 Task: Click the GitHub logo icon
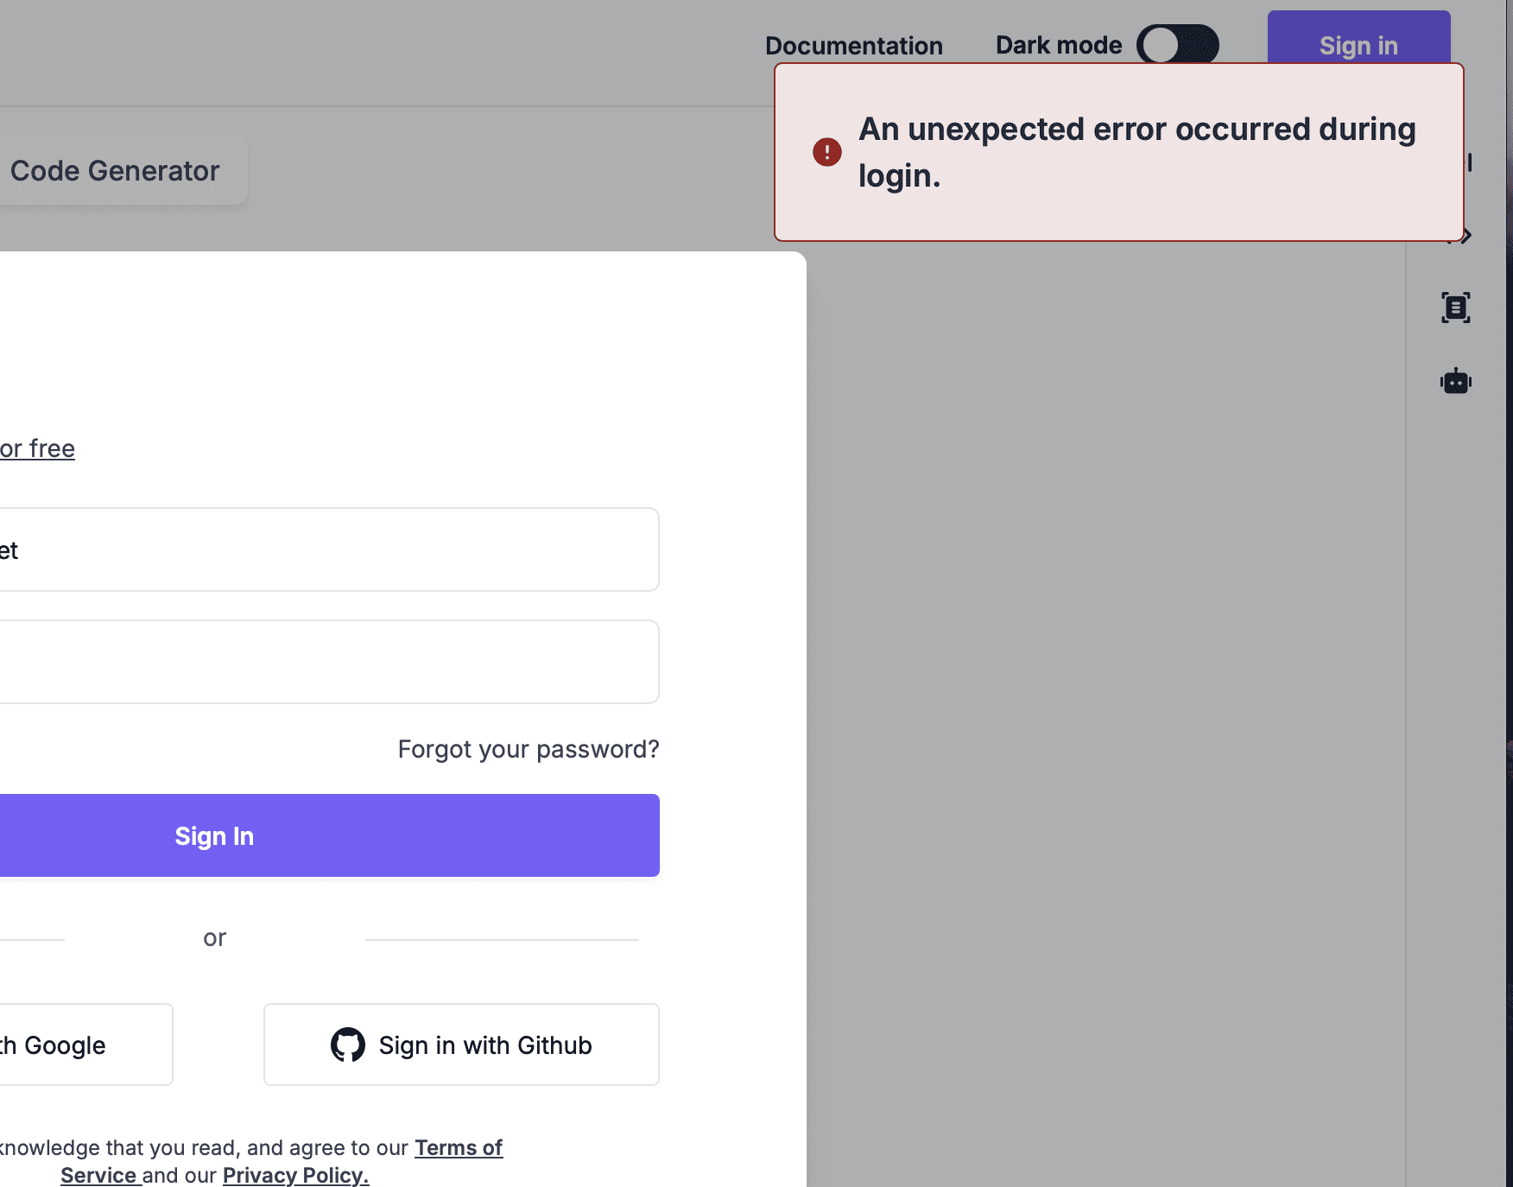point(348,1044)
